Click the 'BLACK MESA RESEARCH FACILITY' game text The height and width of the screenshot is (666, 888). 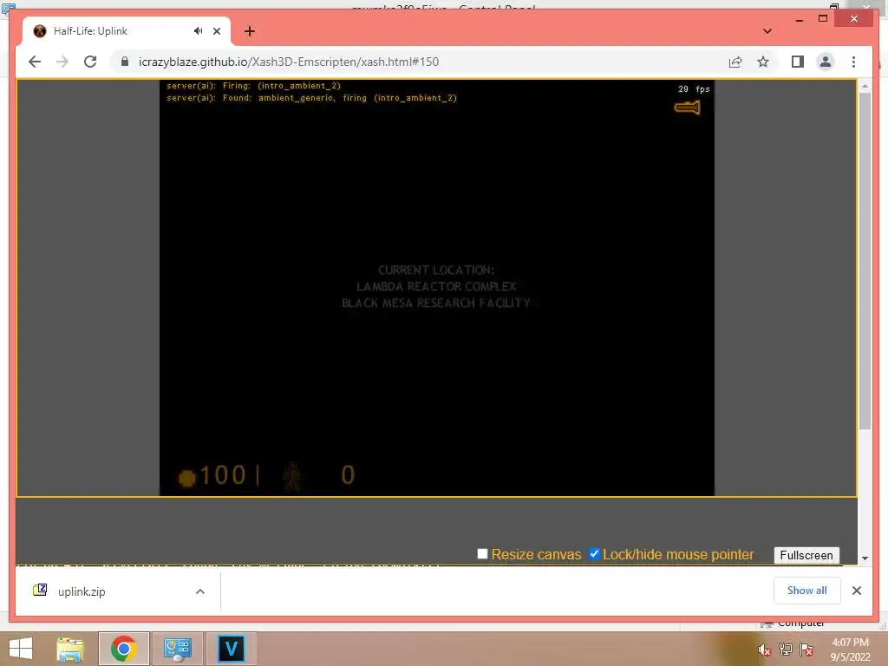click(436, 303)
